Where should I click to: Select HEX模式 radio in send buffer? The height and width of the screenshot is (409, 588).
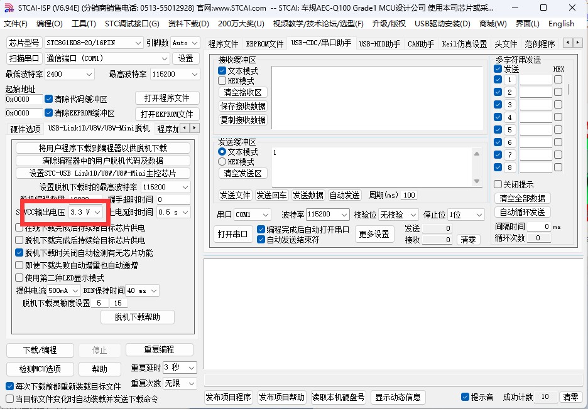222,162
